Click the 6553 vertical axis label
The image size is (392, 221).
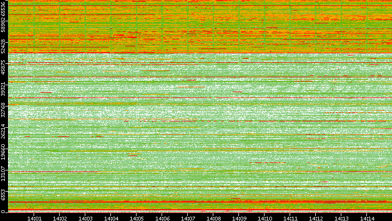click(3, 195)
